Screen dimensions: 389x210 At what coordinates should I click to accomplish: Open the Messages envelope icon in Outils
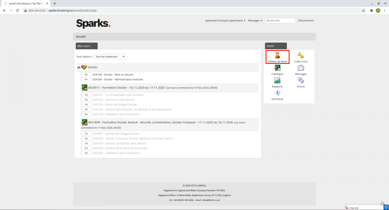301,68
